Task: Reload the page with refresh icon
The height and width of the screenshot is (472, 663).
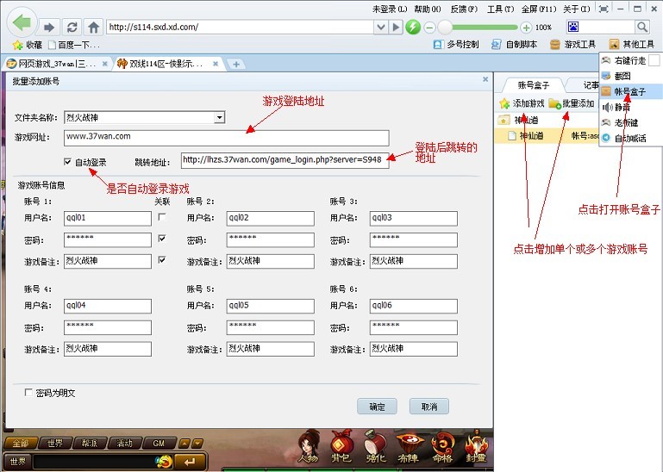Action: tap(72, 28)
